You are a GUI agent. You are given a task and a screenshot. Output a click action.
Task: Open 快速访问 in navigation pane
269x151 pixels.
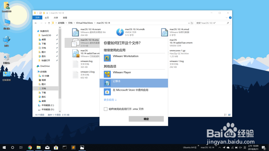(44, 31)
